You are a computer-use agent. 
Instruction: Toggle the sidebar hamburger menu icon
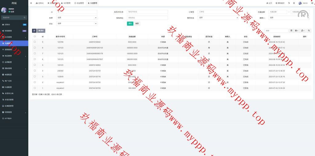pos(31,3)
